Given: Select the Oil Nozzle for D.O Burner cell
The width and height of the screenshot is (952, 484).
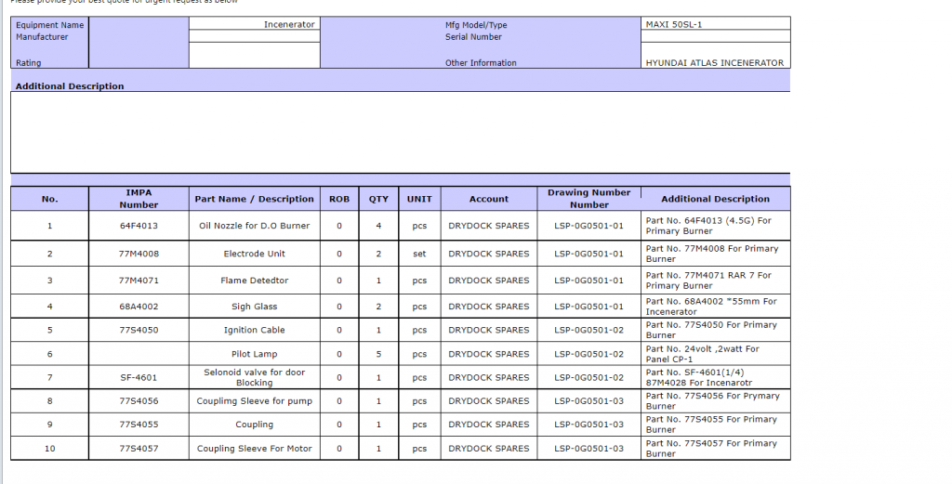Looking at the screenshot, I should [x=254, y=226].
